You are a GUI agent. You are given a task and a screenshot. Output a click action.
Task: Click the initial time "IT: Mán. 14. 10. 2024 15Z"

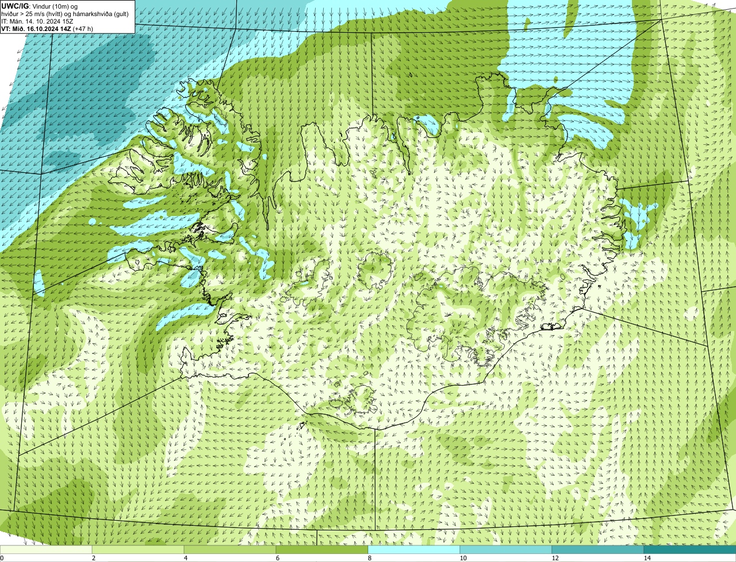(x=37, y=21)
